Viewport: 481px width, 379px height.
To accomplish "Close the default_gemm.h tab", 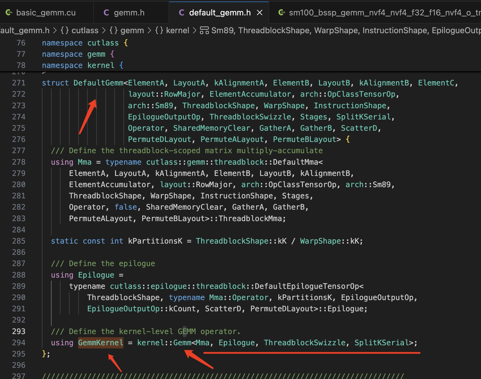I will click(260, 13).
